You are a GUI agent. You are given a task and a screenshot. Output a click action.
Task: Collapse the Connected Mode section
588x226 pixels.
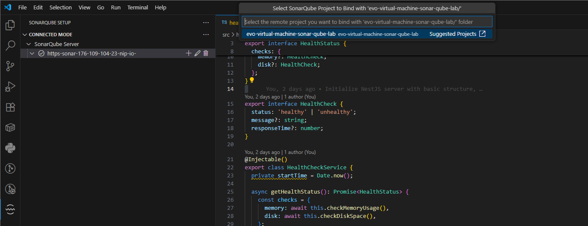[24, 35]
